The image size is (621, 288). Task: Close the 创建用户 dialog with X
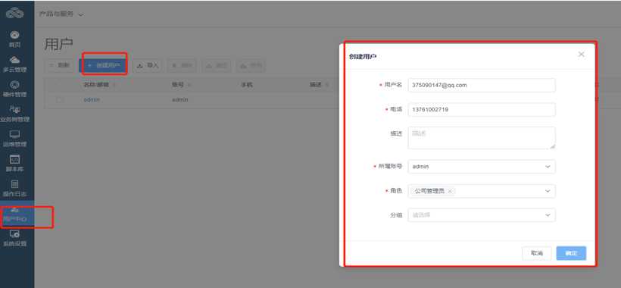(581, 55)
